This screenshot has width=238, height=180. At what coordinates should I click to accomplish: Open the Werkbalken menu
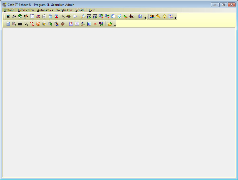coord(64,10)
